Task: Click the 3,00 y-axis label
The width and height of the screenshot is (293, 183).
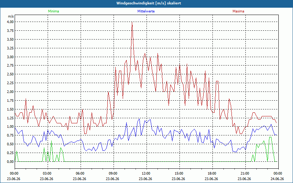Action: 10,57
